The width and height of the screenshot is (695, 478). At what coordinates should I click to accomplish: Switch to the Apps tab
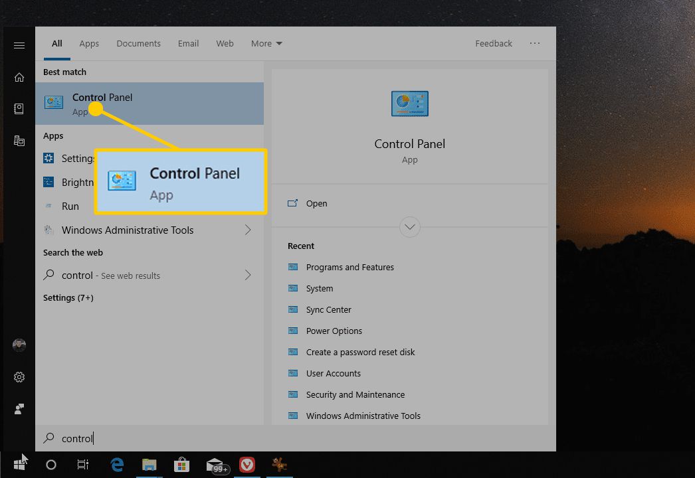[89, 44]
